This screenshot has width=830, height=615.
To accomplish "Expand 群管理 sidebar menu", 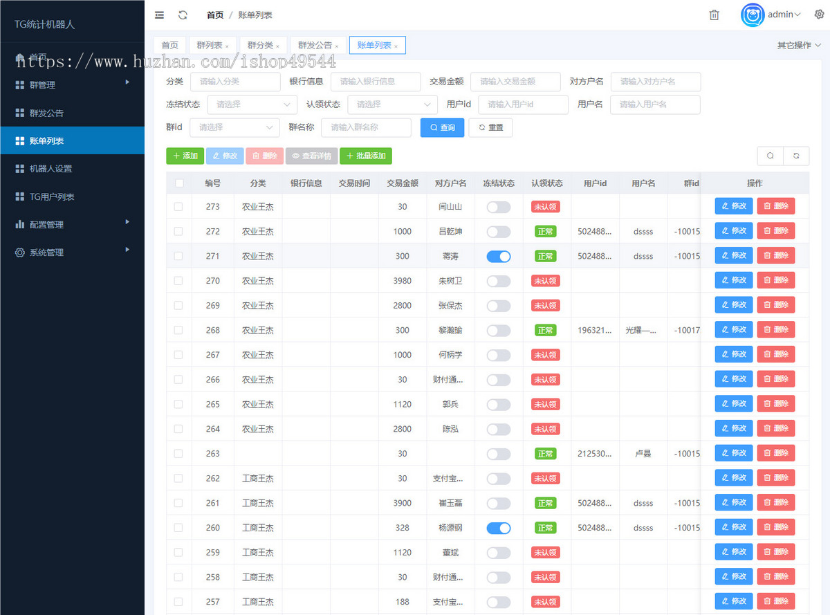I will click(72, 85).
